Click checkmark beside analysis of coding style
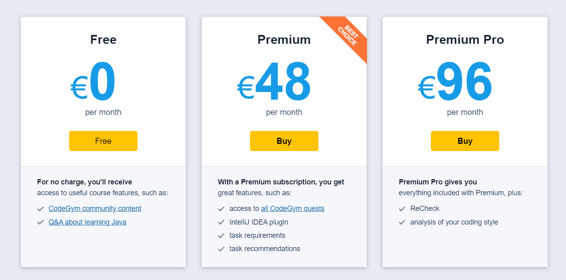The image size is (566, 280). click(402, 222)
